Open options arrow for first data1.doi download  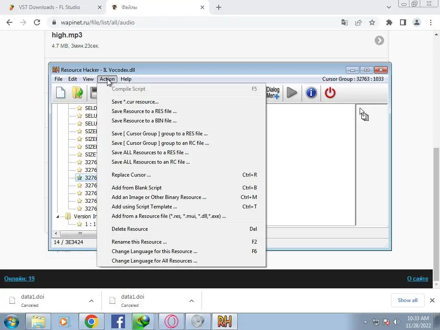tap(92, 301)
